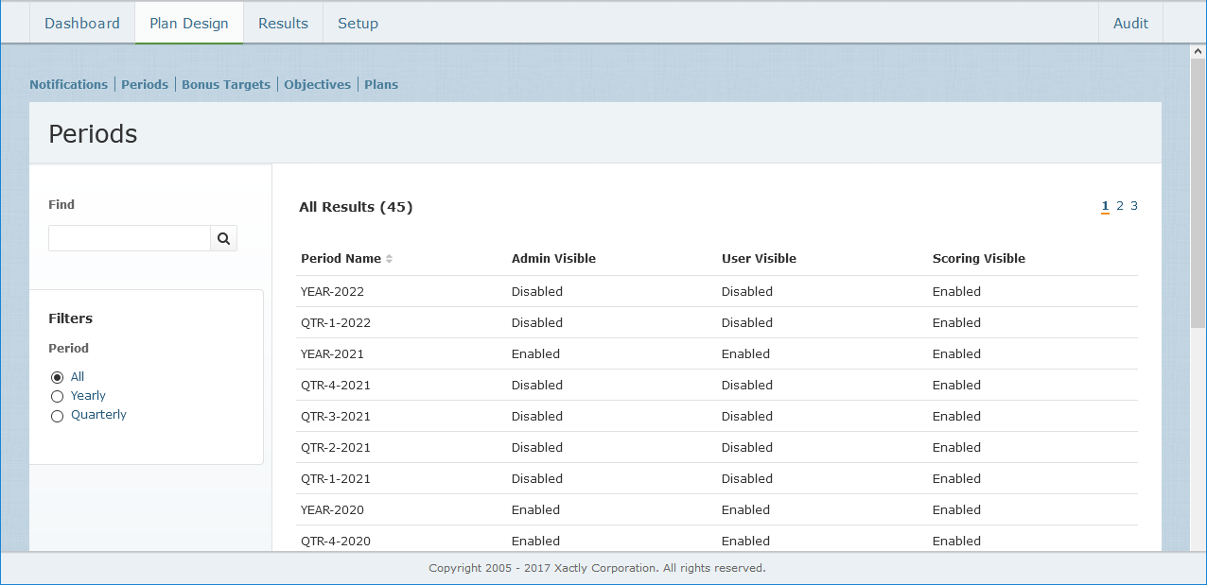Click the search magnifier icon button
Screen dimensions: 1207x585
(223, 239)
